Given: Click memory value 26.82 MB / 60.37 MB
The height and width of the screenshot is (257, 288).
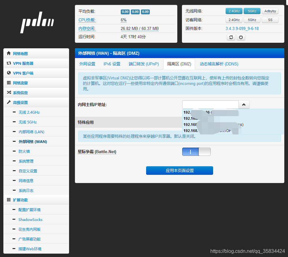Looking at the screenshot, I should click(140, 28).
